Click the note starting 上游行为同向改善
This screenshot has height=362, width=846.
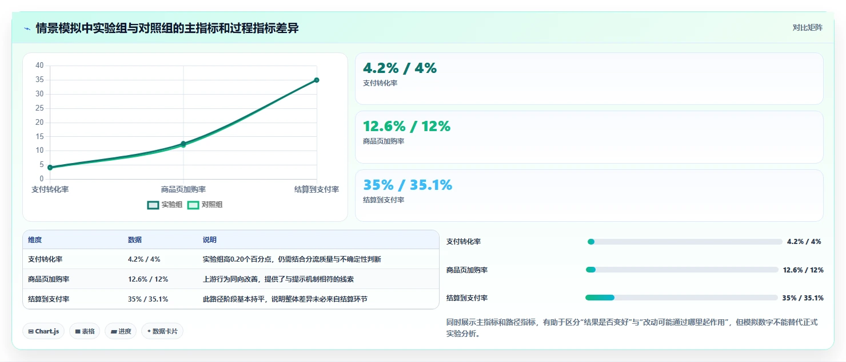click(278, 279)
